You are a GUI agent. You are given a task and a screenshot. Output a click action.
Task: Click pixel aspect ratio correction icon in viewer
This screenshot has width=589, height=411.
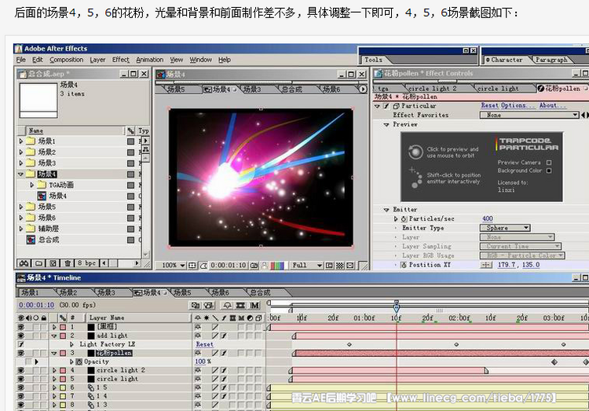[x=350, y=266]
